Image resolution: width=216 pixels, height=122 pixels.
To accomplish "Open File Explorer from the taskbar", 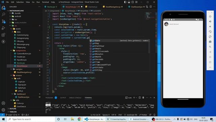I will (x=72, y=119).
